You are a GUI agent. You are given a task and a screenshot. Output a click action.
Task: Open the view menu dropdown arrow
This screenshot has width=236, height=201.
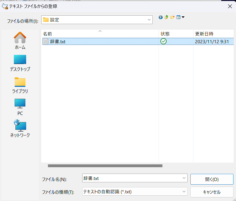pos(183,17)
